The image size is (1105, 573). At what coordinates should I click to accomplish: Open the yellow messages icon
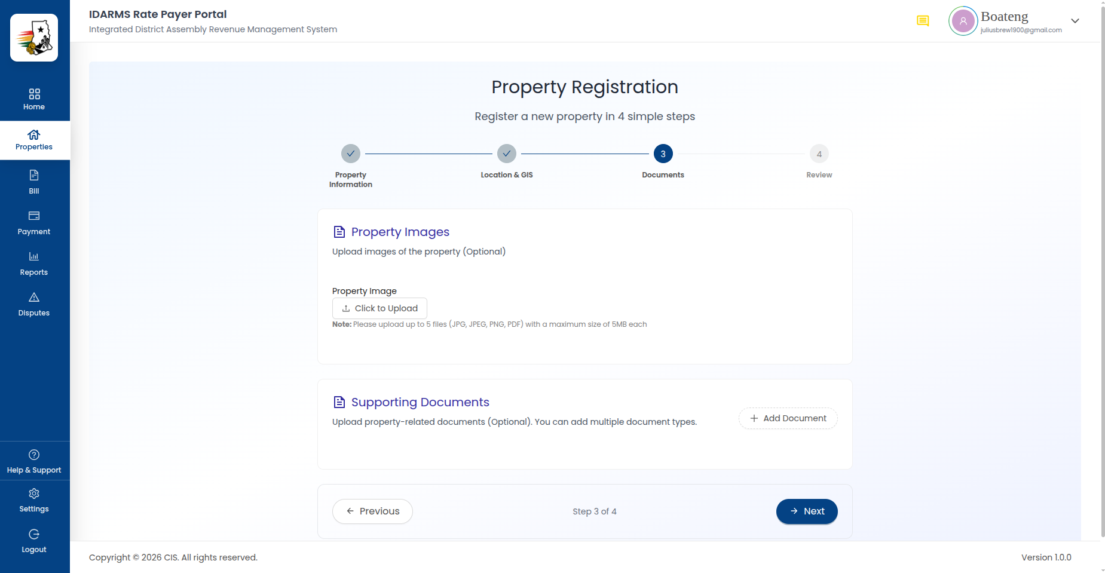coord(923,21)
